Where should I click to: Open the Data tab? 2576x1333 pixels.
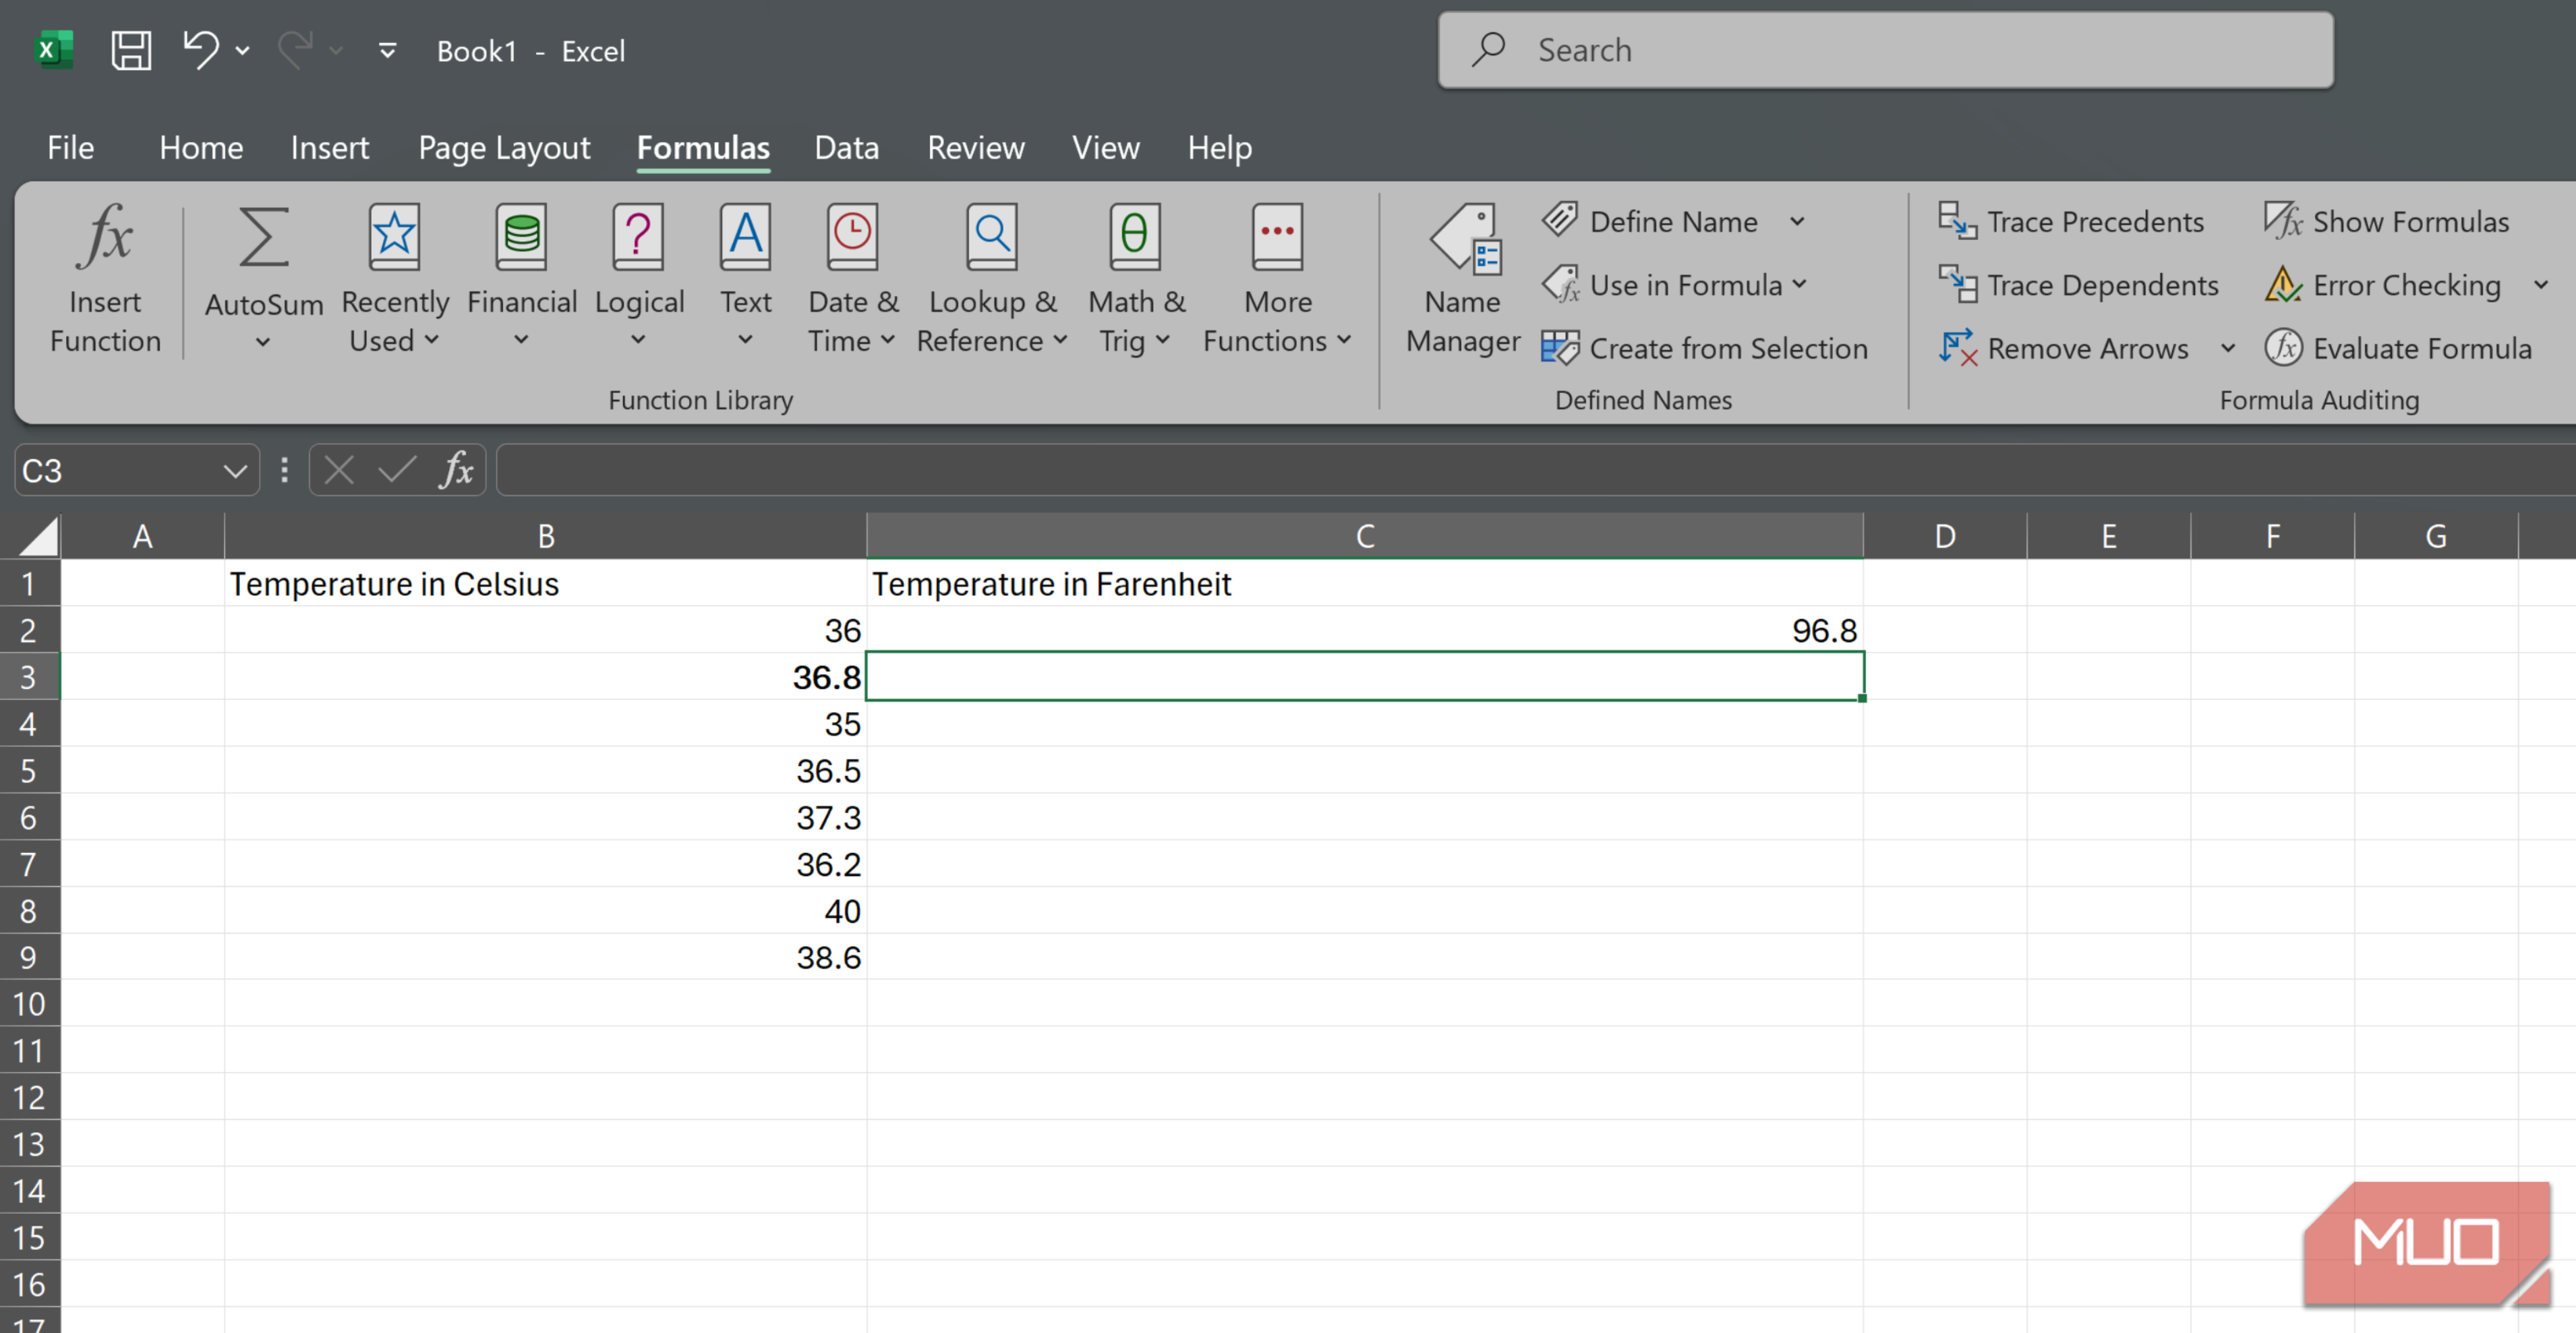(846, 148)
